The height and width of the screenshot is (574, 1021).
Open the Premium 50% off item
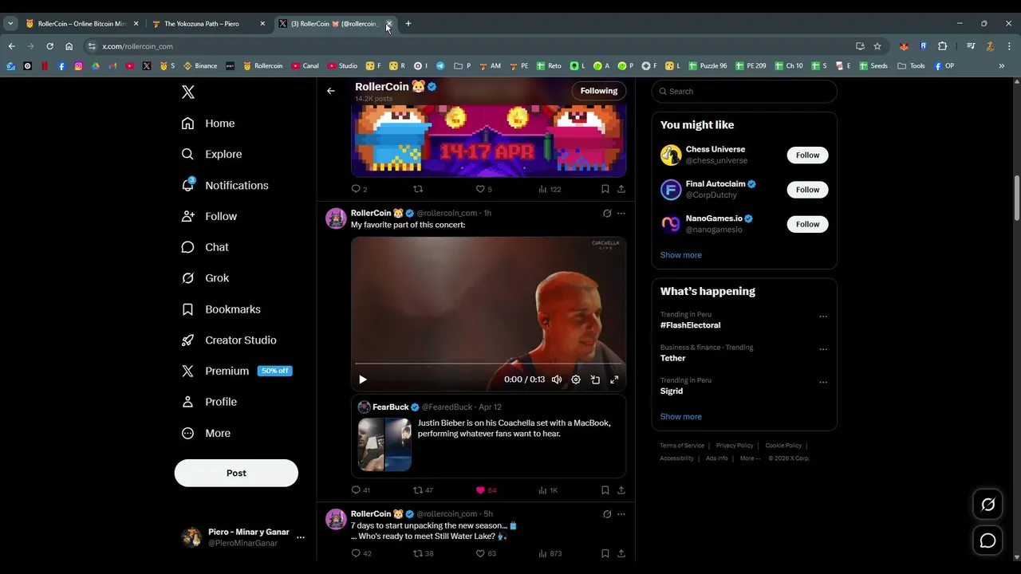click(237, 371)
